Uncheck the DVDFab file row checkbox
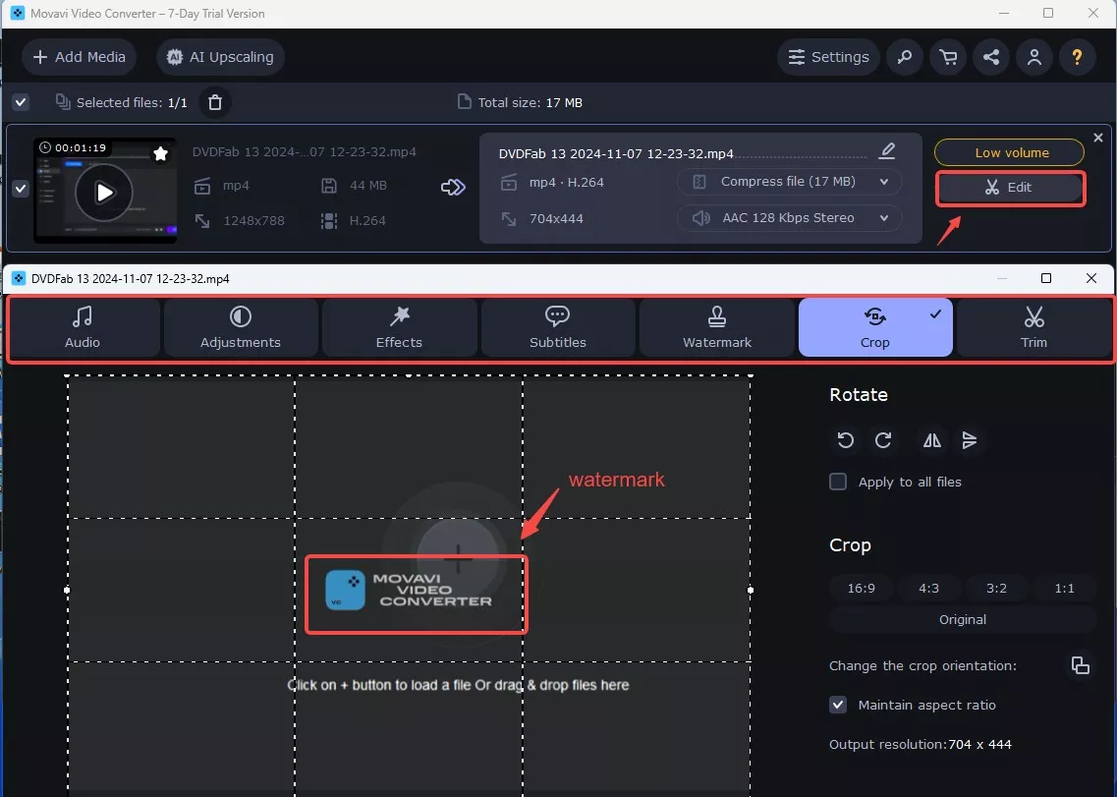This screenshot has height=797, width=1117. click(21, 189)
